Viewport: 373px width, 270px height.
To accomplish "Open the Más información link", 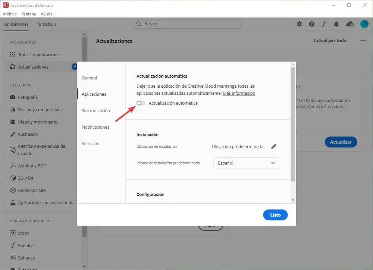I will 239,93.
